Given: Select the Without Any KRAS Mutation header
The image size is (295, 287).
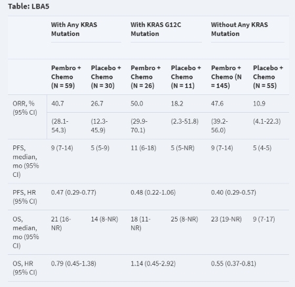Looking at the screenshot, I should (x=239, y=29).
